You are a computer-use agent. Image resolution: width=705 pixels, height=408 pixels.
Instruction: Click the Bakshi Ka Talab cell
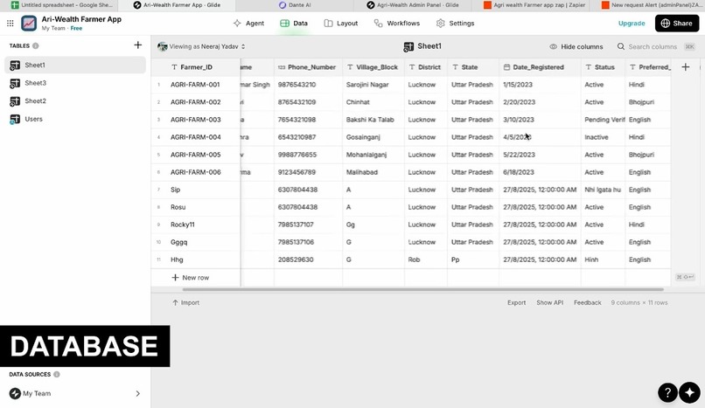pyautogui.click(x=373, y=120)
